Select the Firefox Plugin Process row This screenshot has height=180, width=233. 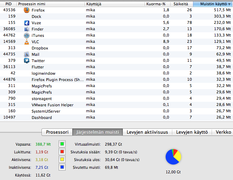tap(116, 80)
